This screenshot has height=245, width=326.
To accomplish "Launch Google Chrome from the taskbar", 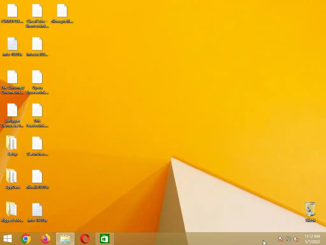I will click(x=26, y=239).
